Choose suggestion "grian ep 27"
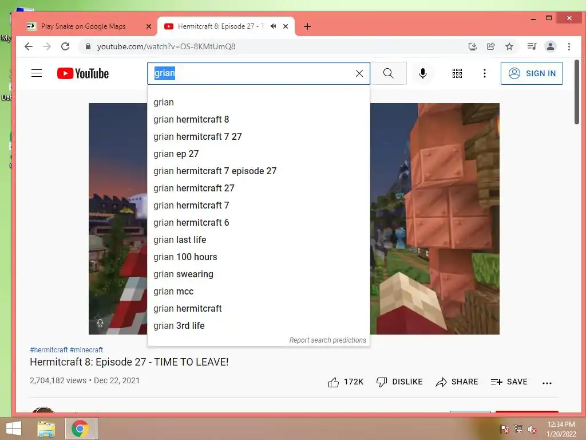Screen dimensions: 586x440 coord(258,154)
